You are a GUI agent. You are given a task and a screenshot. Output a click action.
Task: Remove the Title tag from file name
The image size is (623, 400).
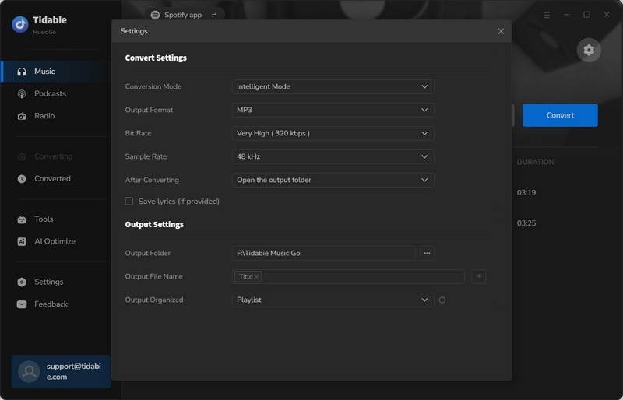click(257, 277)
